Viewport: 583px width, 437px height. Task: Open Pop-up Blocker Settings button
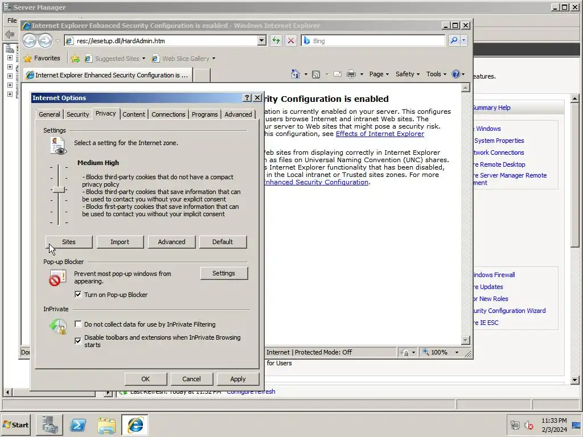point(224,273)
